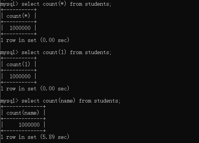Click the word 'students' in third query

pos(106,101)
